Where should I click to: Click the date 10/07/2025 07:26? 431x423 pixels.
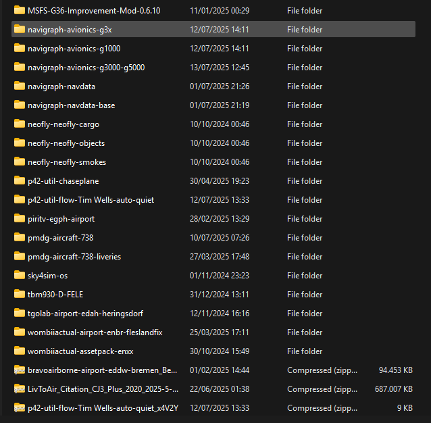point(220,238)
